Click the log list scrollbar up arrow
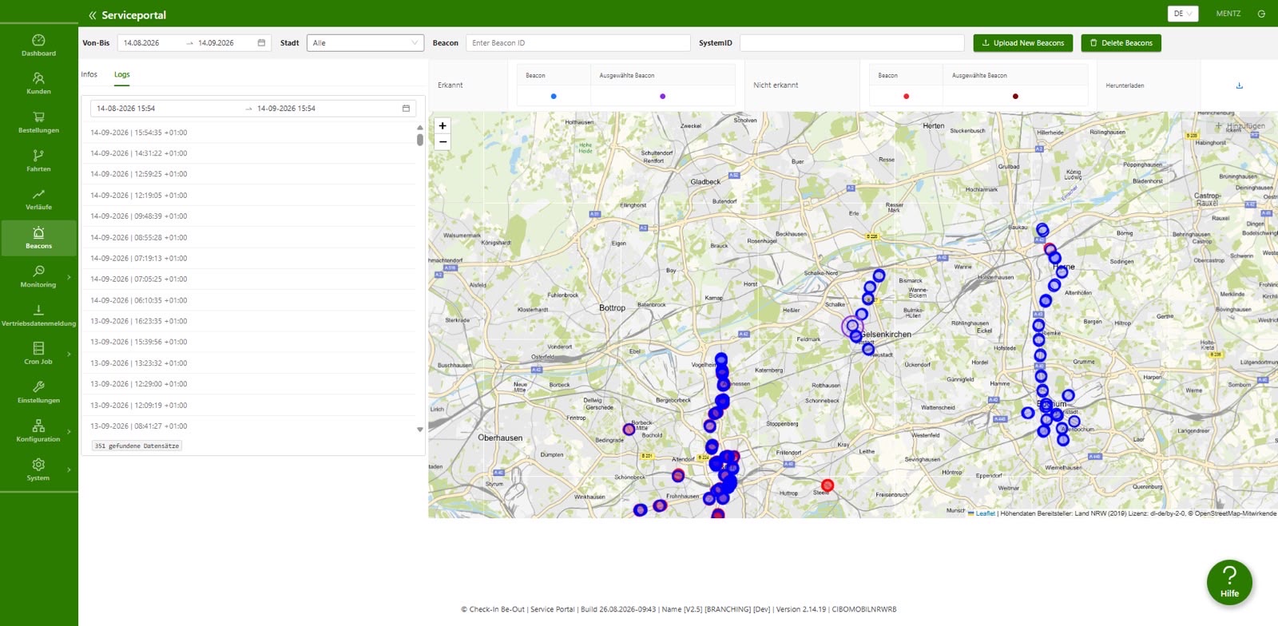Viewport: 1278px width, 626px height. (420, 127)
